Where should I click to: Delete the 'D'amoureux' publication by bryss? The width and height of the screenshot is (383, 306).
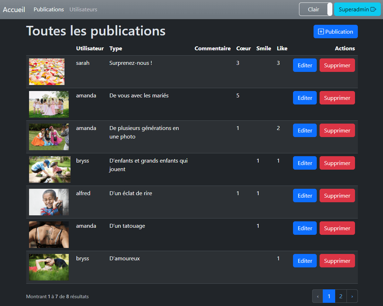pos(337,261)
